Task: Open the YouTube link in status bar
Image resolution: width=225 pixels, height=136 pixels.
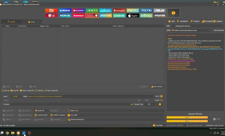Action: [x=158, y=125]
